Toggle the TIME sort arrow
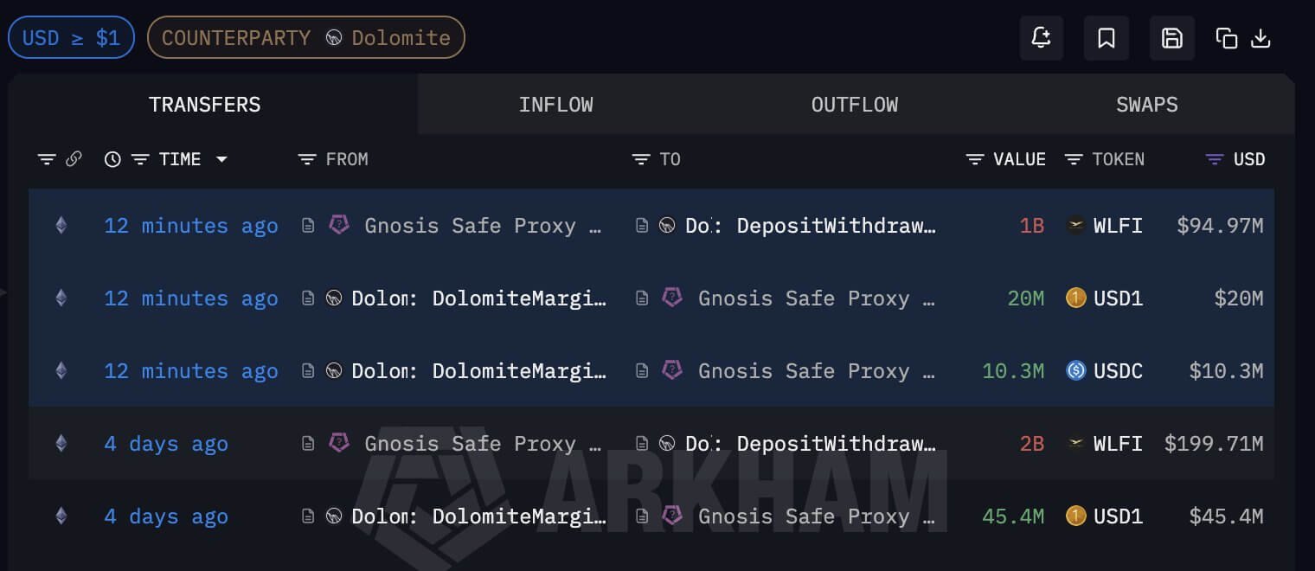Image resolution: width=1315 pixels, height=571 pixels. pos(221,159)
